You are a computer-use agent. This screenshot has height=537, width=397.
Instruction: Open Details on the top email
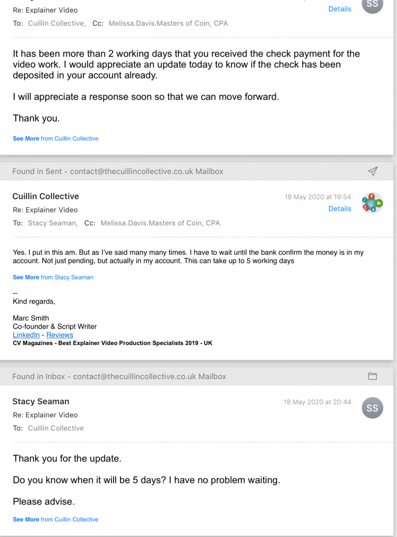point(339,9)
